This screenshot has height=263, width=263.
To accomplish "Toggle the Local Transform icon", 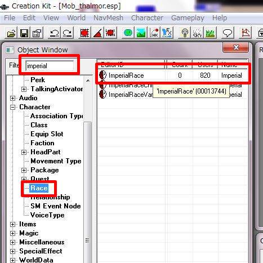I will (x=110, y=33).
